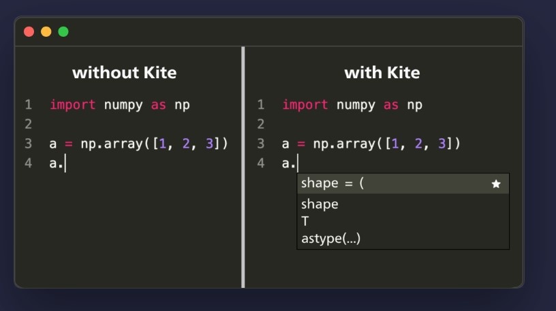
Task: Click line number 1 in without Kite pane
Action: [x=29, y=105]
